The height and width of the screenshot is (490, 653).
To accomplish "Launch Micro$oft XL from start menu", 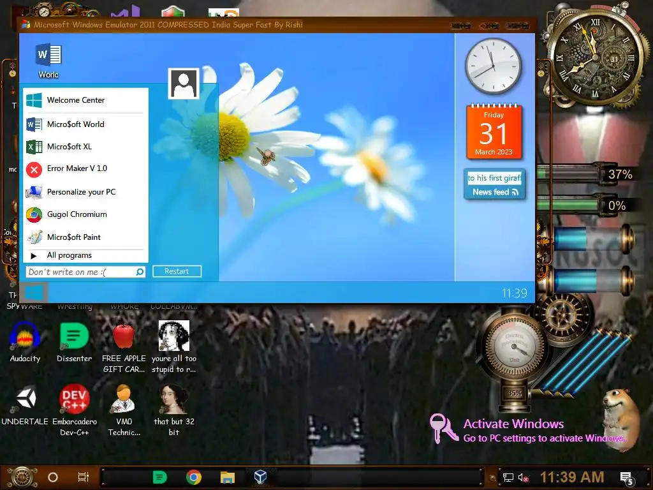I will (85, 147).
